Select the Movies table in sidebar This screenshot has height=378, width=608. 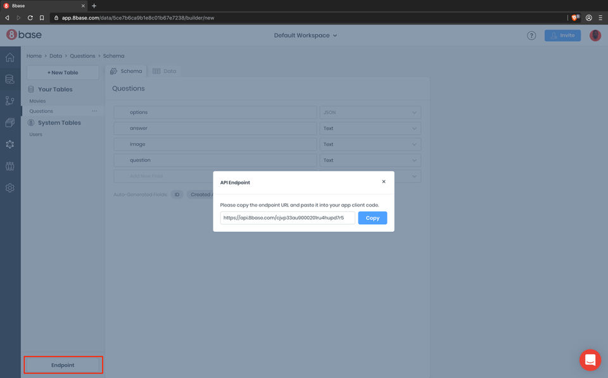(37, 101)
